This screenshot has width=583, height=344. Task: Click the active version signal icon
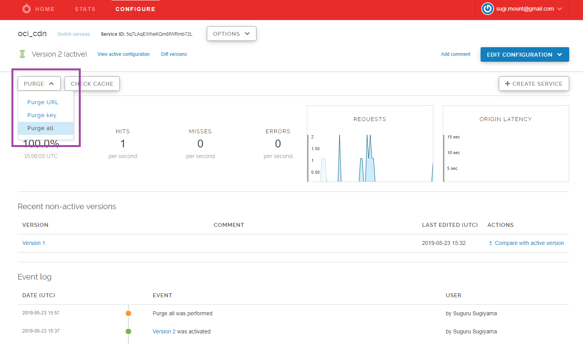pos(22,54)
